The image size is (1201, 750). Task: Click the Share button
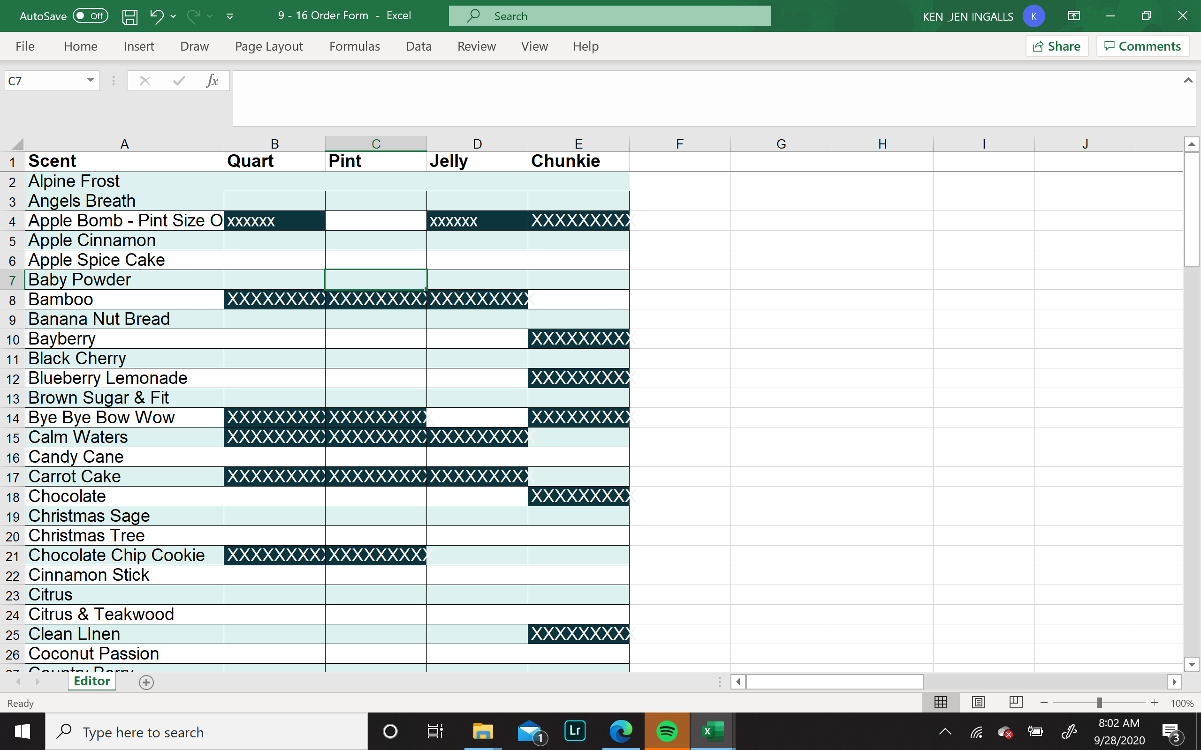(1056, 46)
